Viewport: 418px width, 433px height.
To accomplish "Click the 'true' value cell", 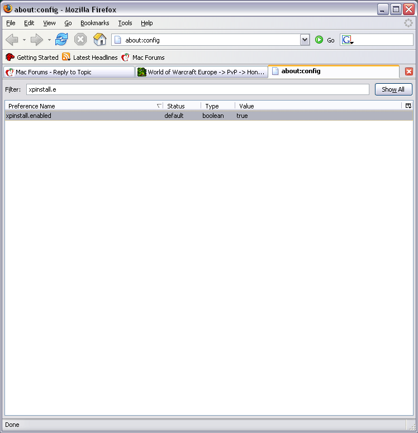I will click(x=242, y=116).
